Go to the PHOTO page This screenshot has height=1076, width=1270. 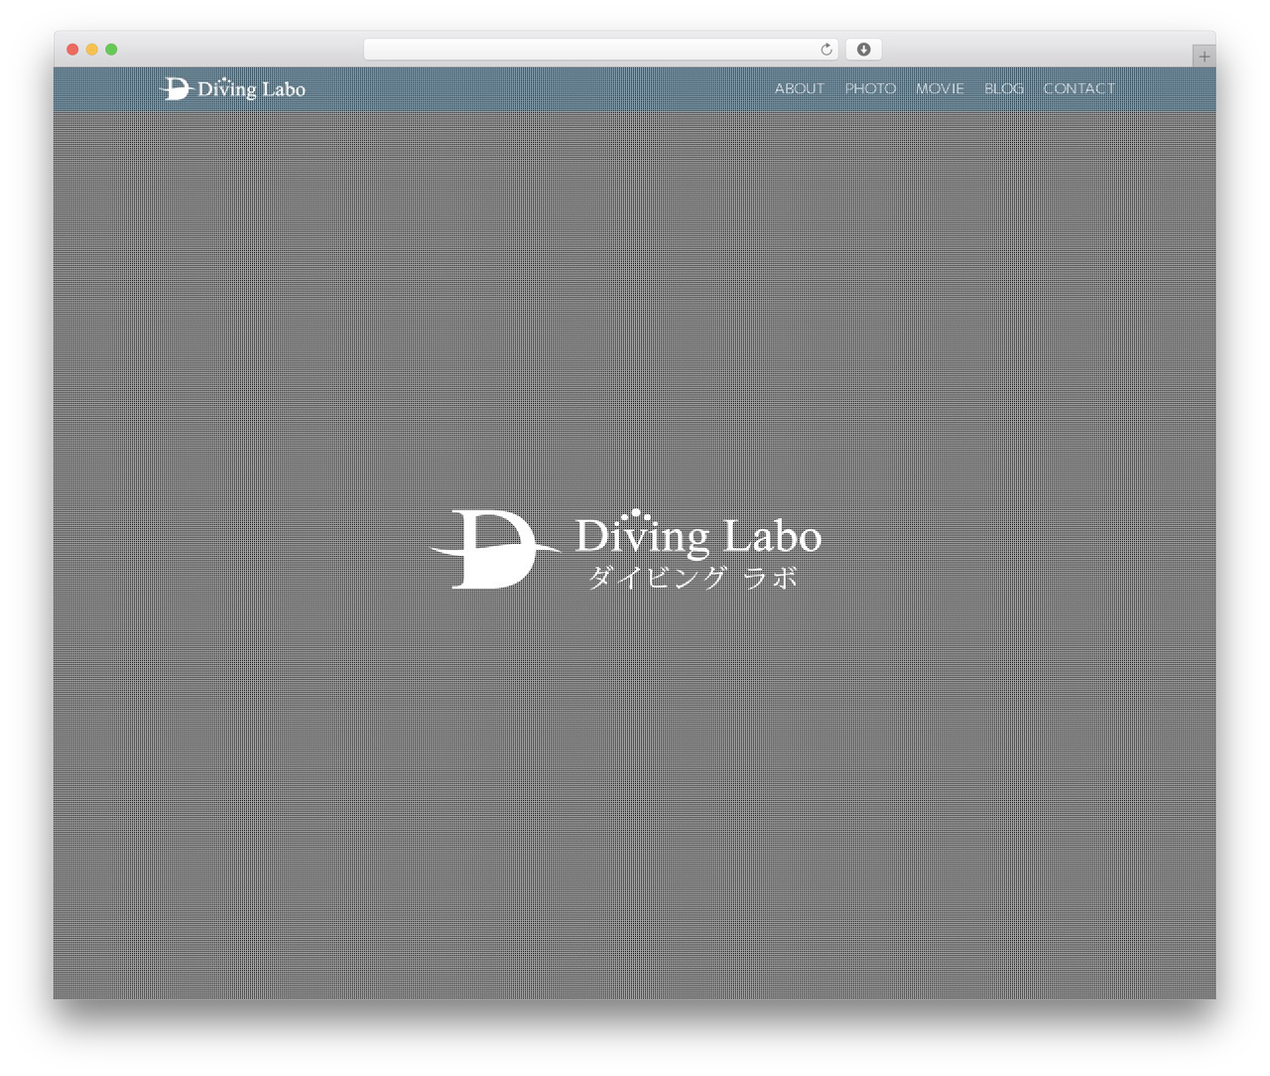(x=870, y=88)
